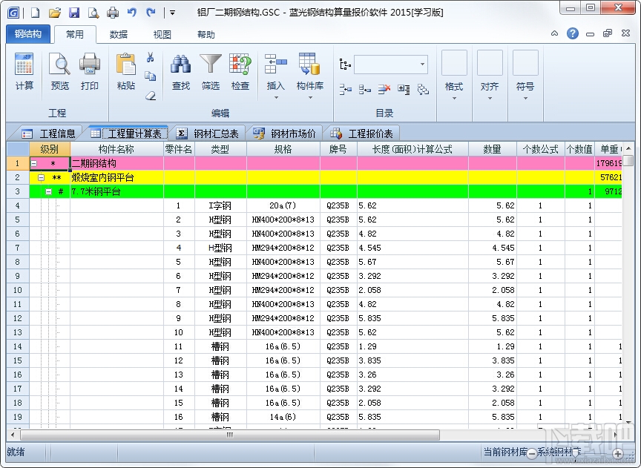Click the 计算 calculator icon

(24, 65)
